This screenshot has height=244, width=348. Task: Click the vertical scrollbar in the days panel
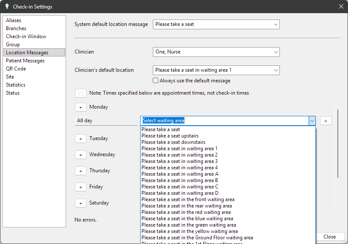tap(337, 144)
